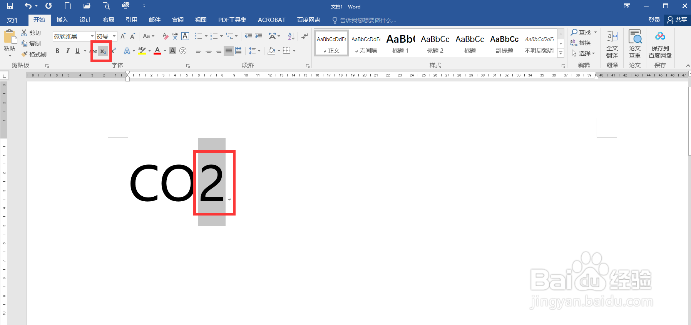Open the borders dropdown
Image resolution: width=691 pixels, height=325 pixels.
coord(294,51)
